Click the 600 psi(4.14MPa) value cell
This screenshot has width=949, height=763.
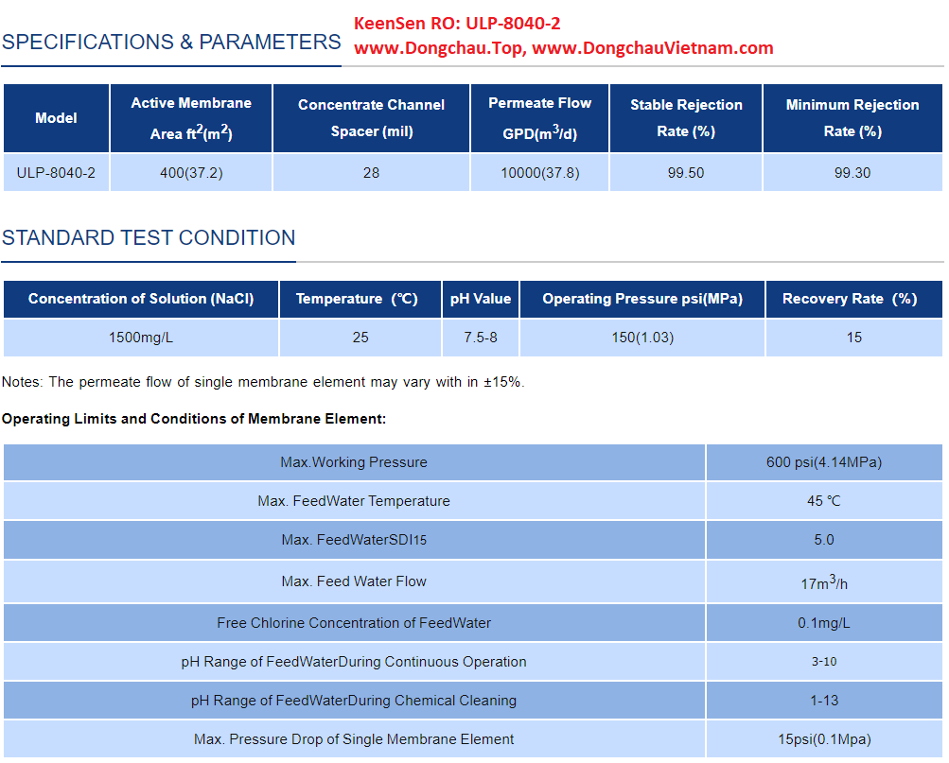(824, 462)
